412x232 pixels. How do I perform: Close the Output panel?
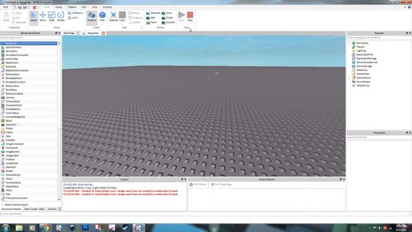coord(185,179)
